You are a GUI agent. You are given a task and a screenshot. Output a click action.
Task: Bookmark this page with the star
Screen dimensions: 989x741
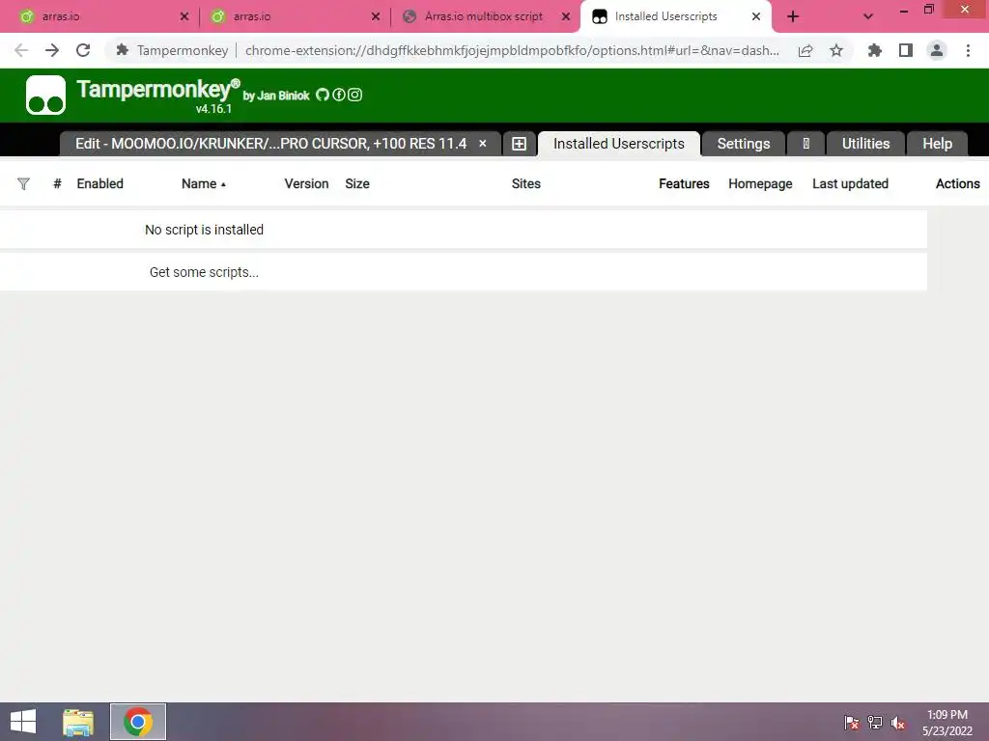(x=836, y=50)
